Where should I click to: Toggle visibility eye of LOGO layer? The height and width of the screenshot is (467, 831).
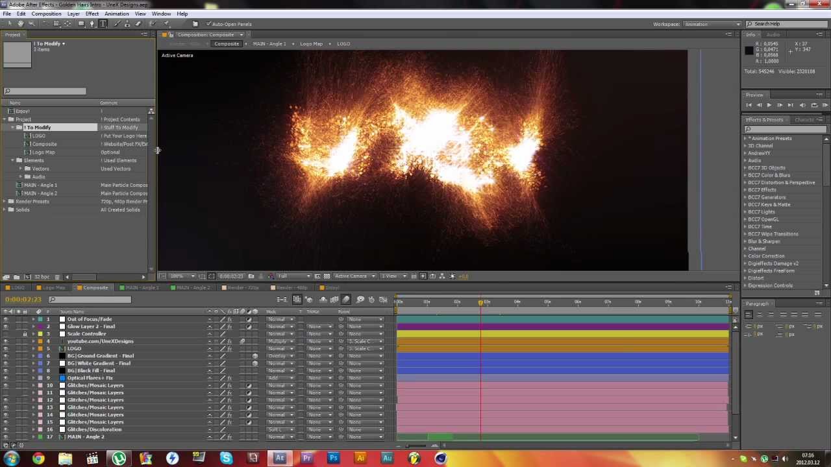[6, 348]
